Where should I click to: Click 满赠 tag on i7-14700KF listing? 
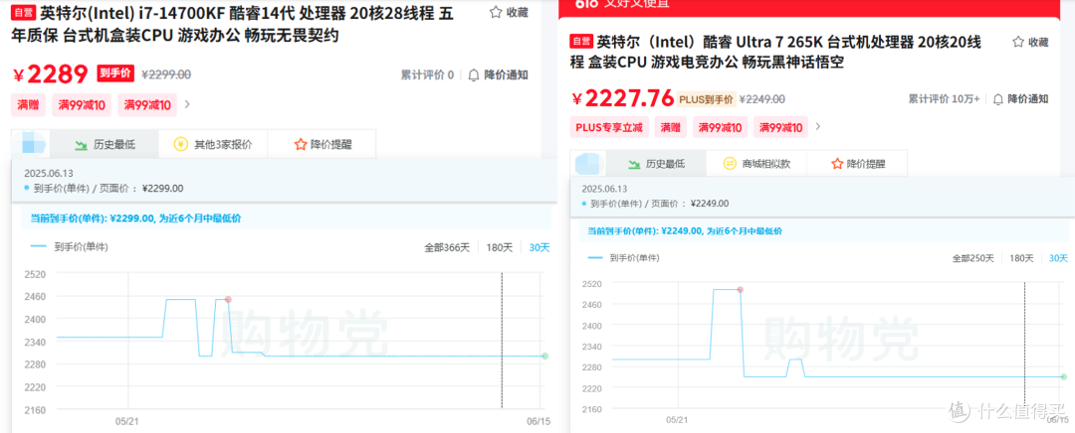pyautogui.click(x=28, y=104)
